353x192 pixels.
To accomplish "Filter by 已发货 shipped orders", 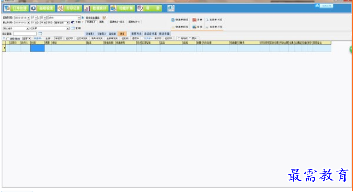I will coord(125,38).
